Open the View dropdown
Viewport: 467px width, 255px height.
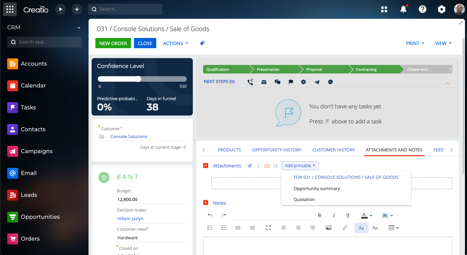coord(443,43)
